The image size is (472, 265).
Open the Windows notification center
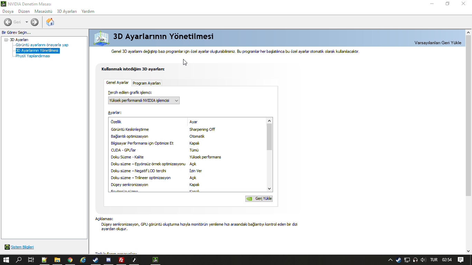click(x=461, y=260)
